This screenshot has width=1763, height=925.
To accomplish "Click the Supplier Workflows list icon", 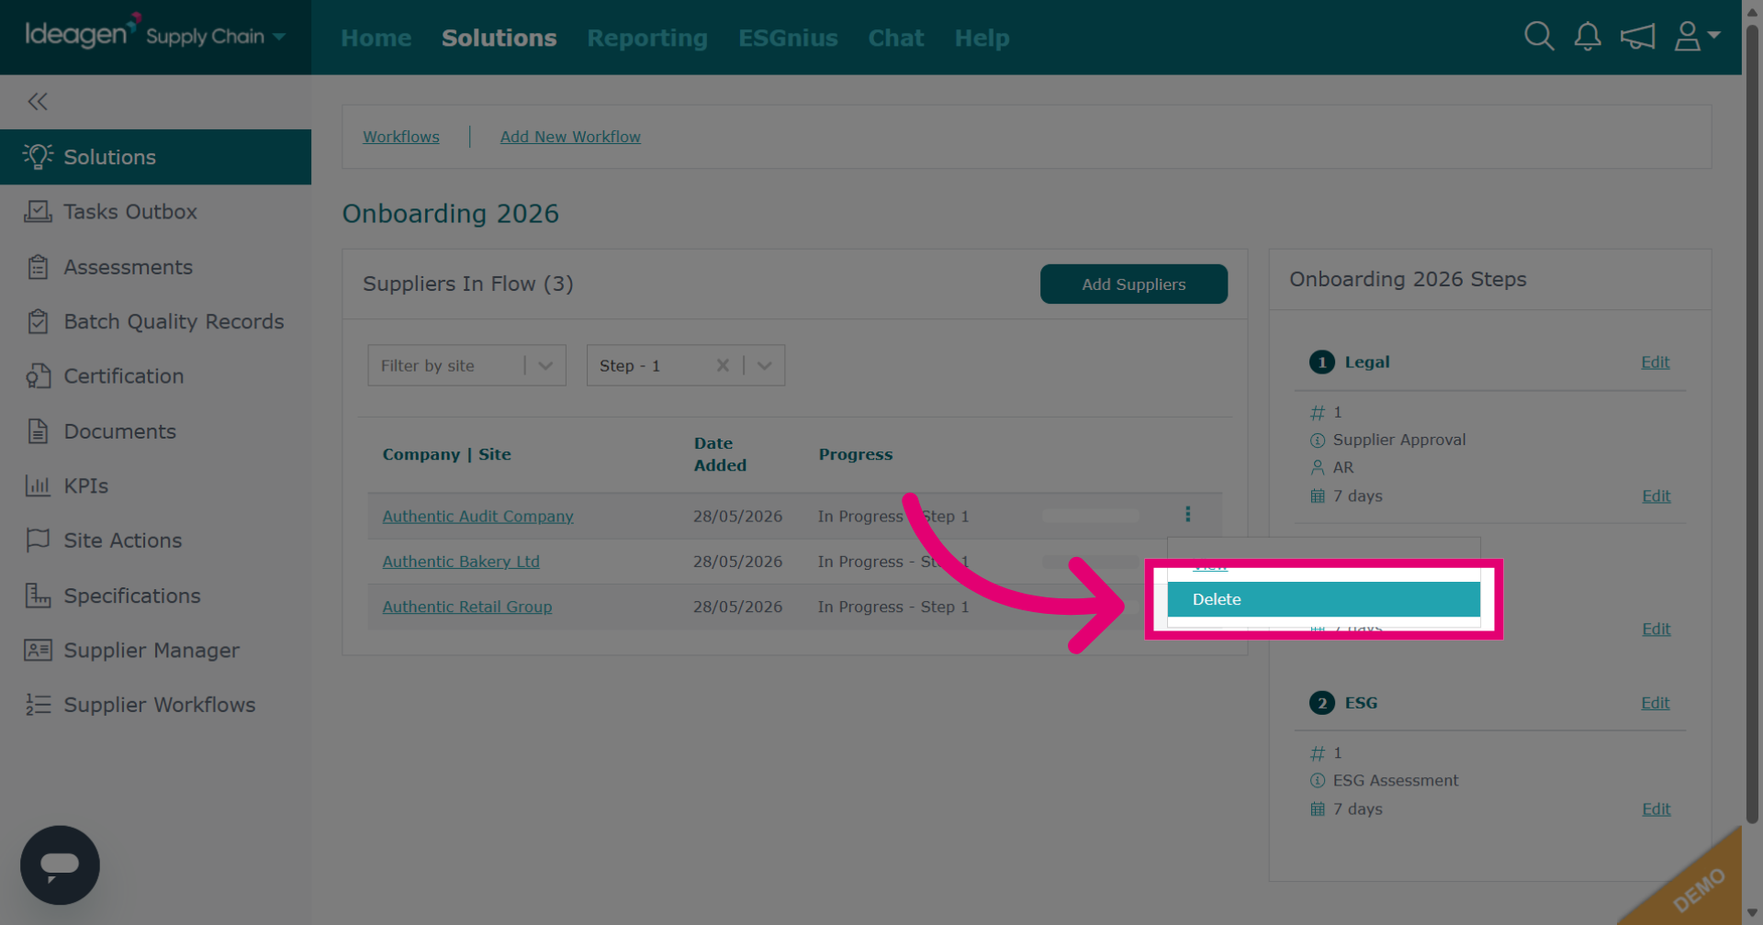I will (38, 705).
